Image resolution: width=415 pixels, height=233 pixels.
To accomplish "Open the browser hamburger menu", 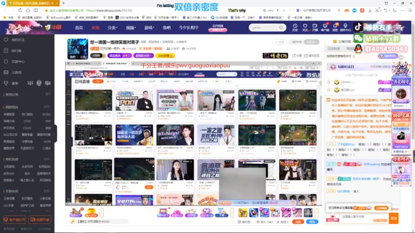I will [x=410, y=10].
